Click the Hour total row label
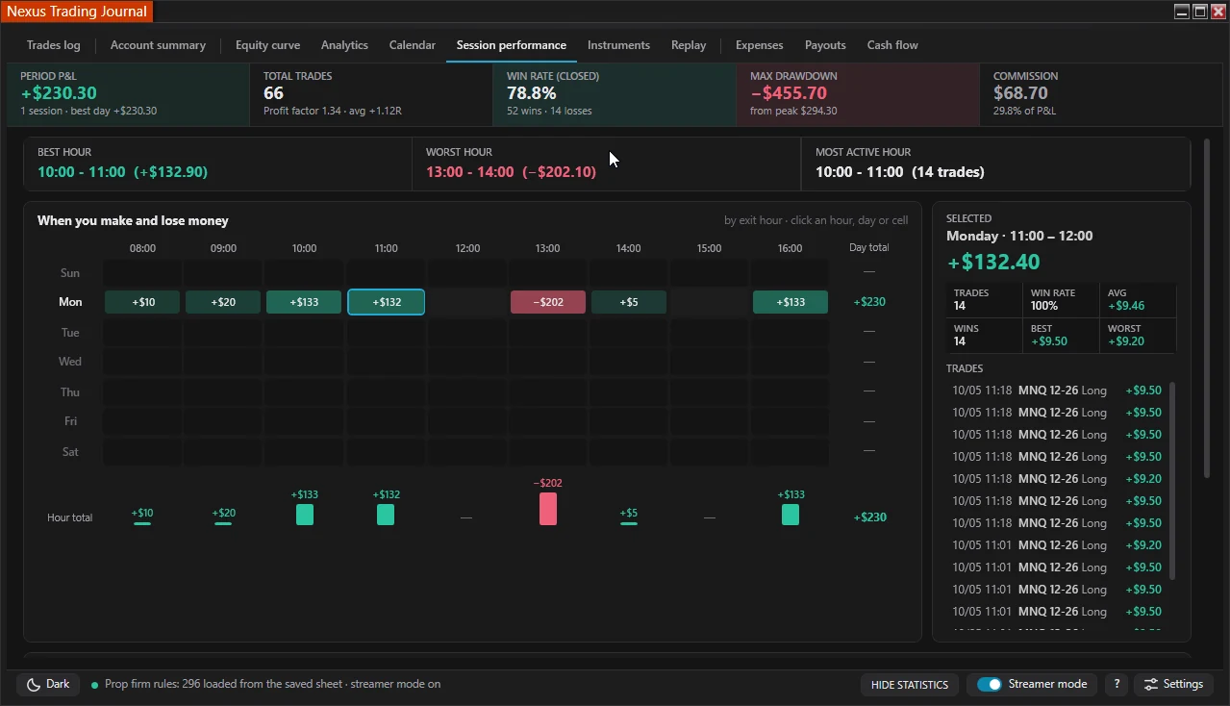The width and height of the screenshot is (1230, 706). 70,517
